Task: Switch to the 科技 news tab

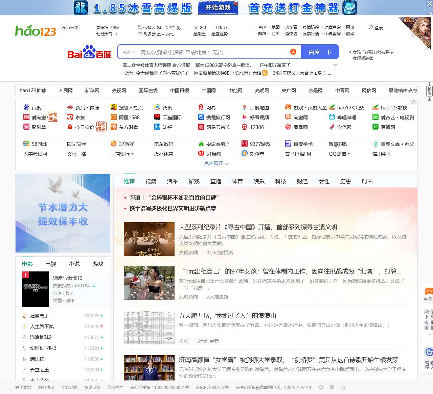Action: pyautogui.click(x=280, y=182)
